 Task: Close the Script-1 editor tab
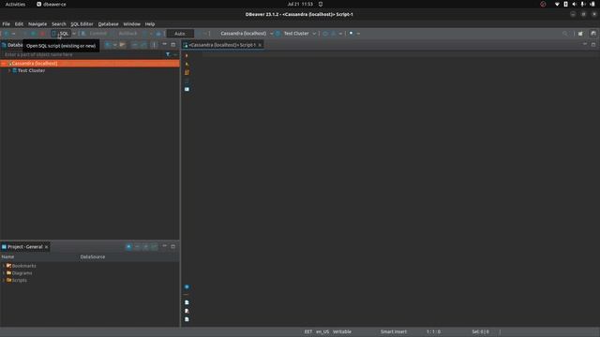[260, 45]
